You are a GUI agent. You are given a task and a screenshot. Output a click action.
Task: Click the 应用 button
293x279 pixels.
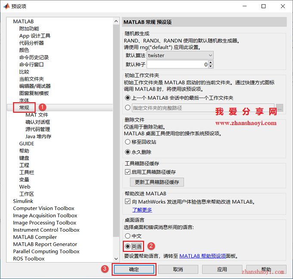pyautogui.click(x=222, y=270)
